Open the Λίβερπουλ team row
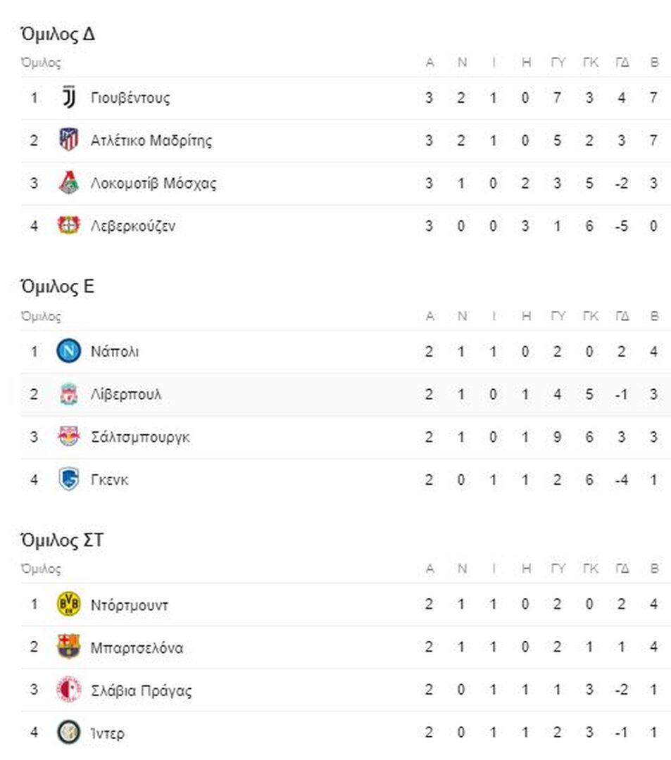 pyautogui.click(x=346, y=394)
